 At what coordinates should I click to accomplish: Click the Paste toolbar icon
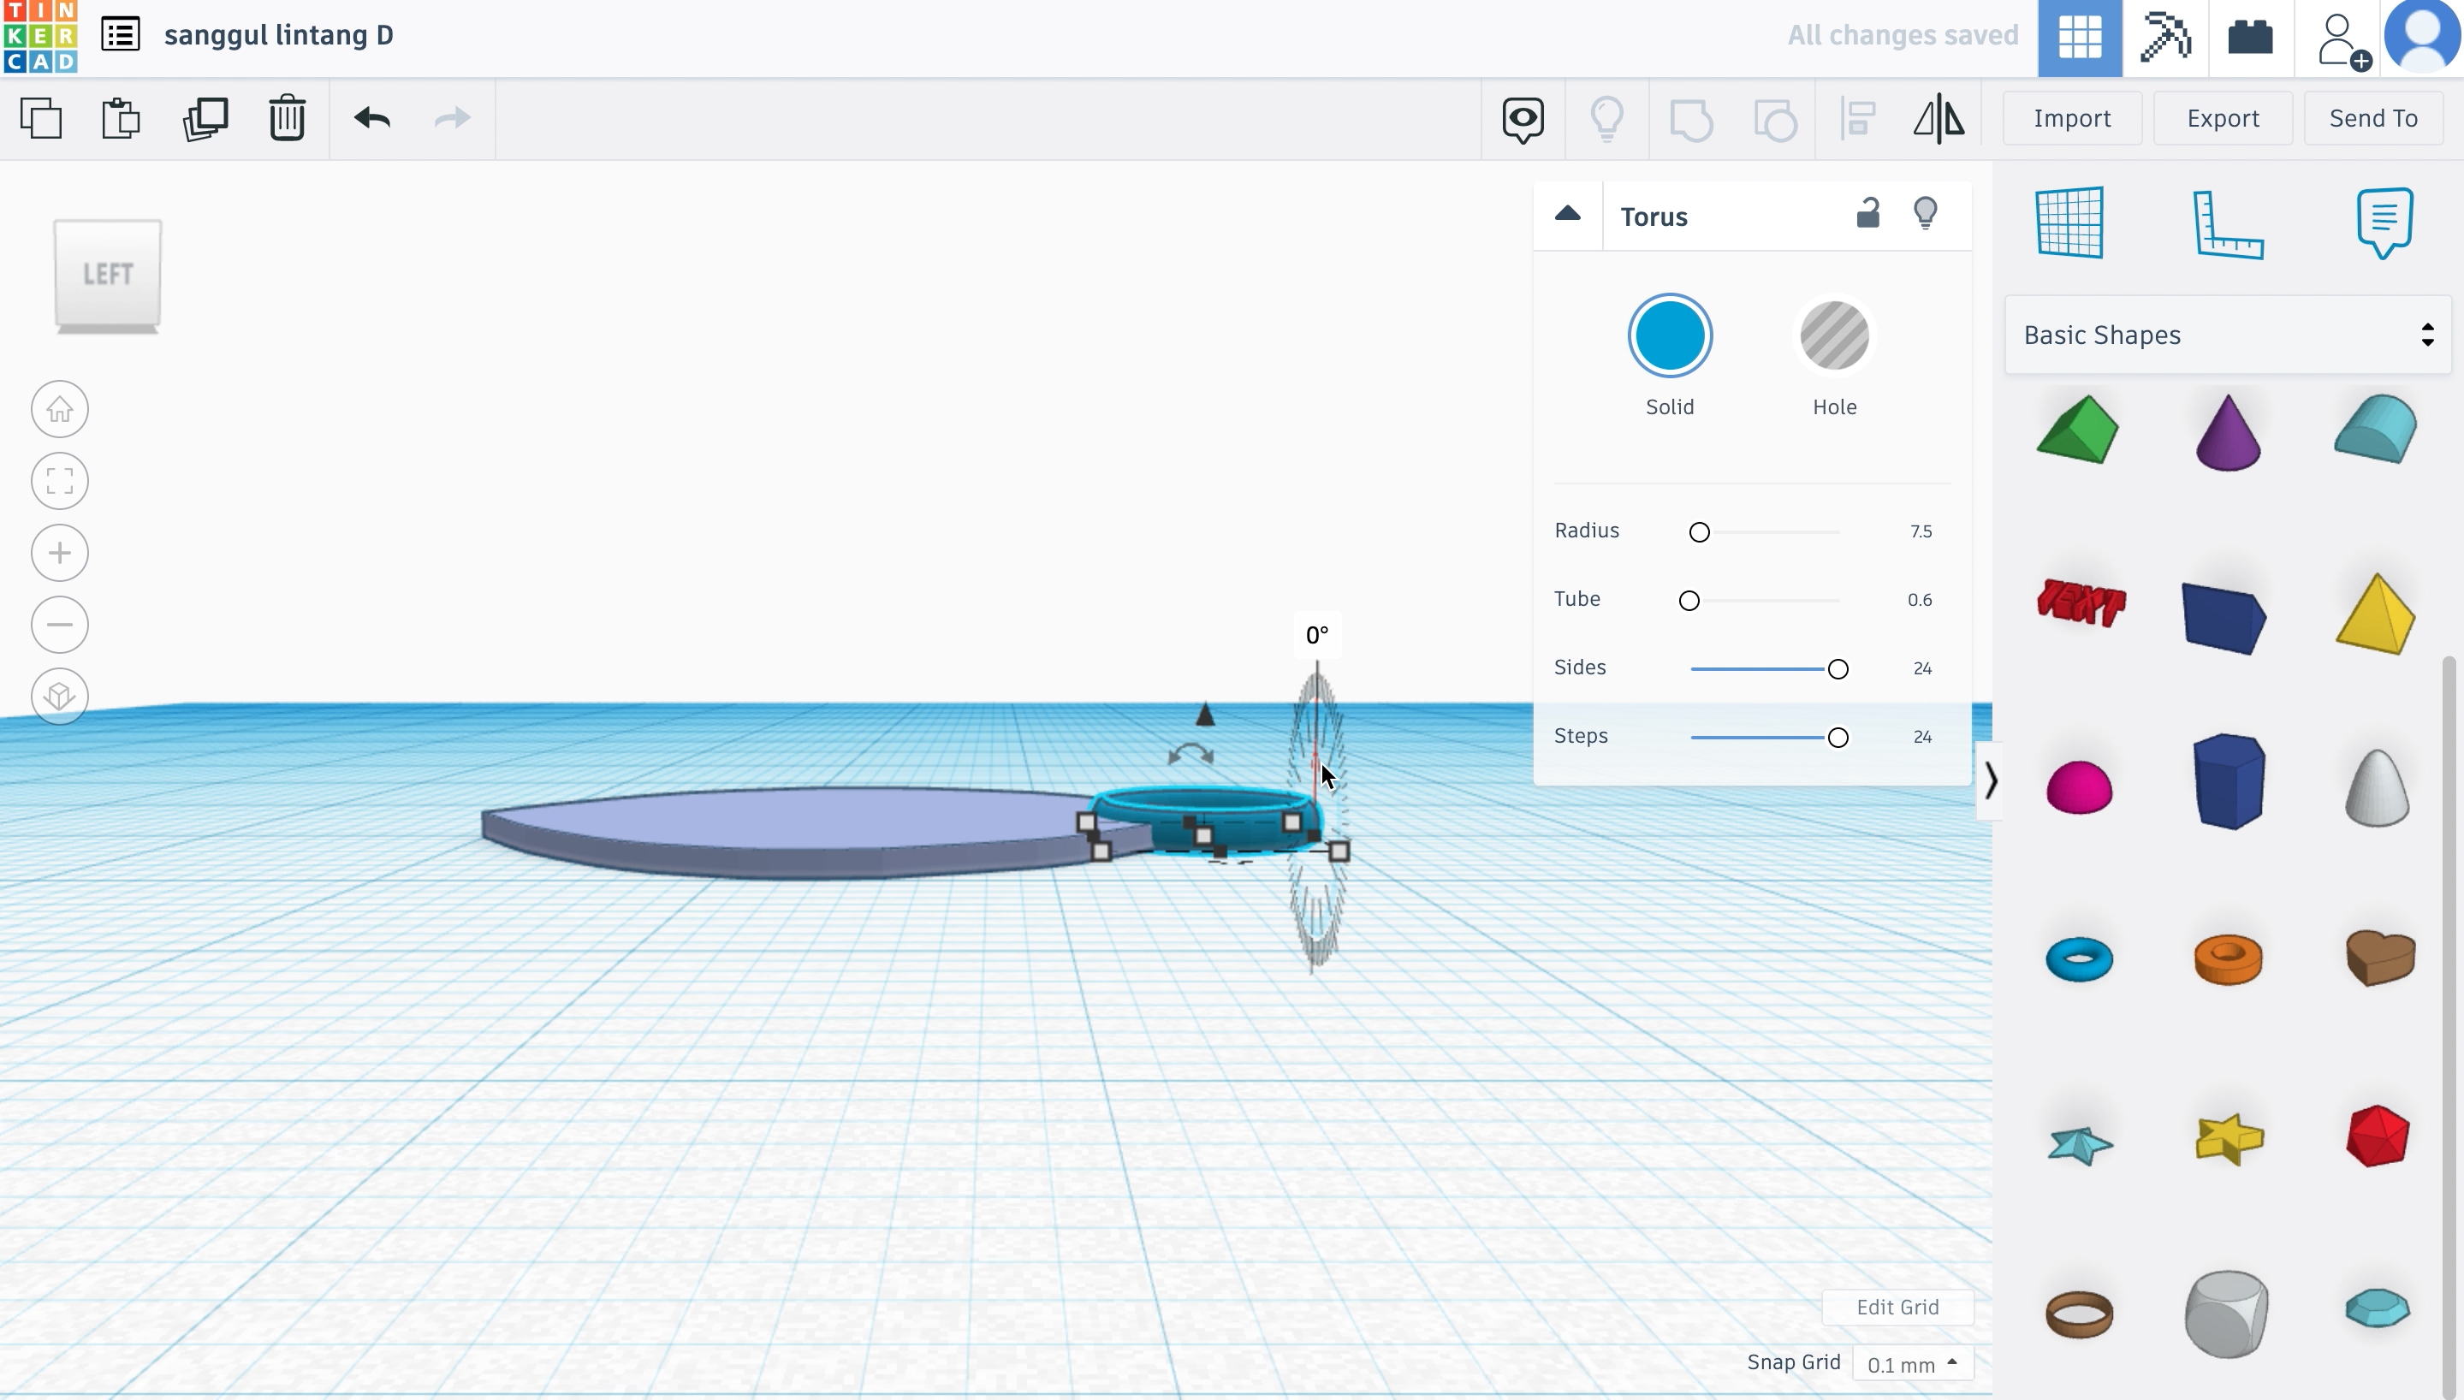point(122,118)
